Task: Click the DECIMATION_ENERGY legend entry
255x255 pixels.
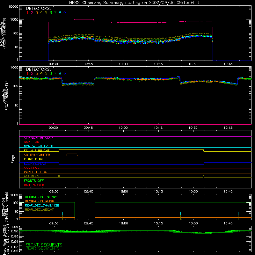Action: 41,197
